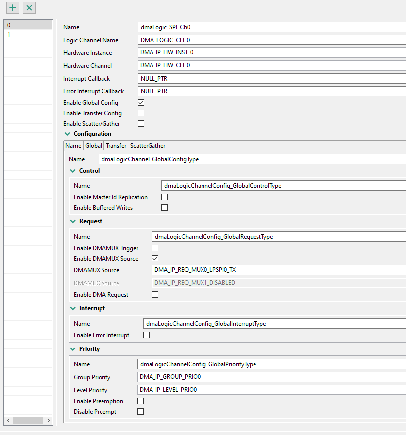This screenshot has height=435, width=406.
Task: Disable the Enable Global Config checkbox
Action: click(x=141, y=102)
